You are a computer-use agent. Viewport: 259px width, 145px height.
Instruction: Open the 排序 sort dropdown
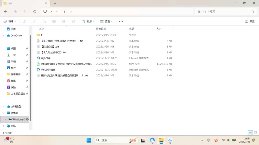(x=88, y=21)
